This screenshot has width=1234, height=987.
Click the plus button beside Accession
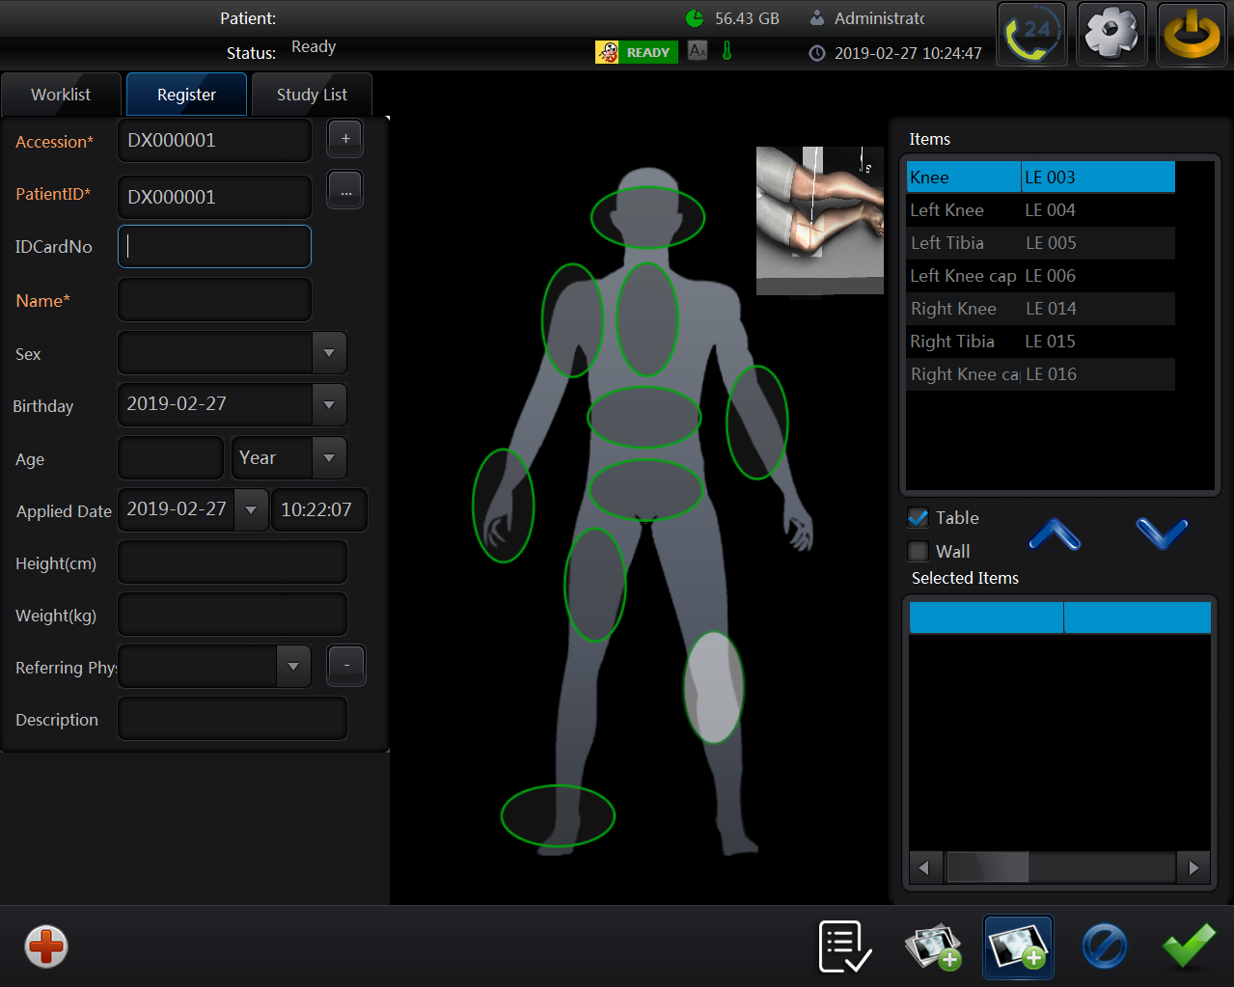(x=345, y=139)
